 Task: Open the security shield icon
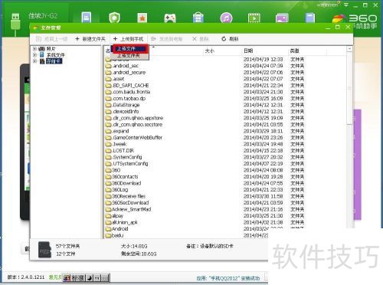(114, 18)
